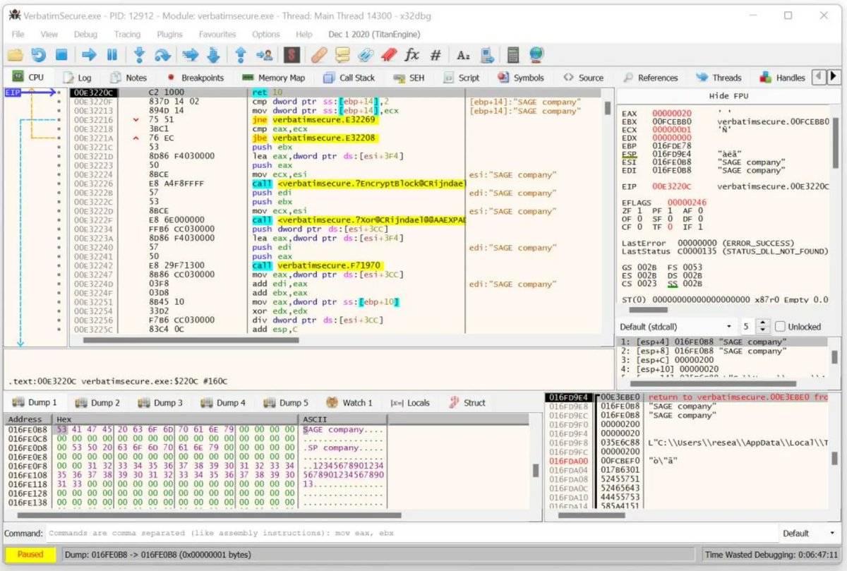Open the Tracing menu
The width and height of the screenshot is (847, 571).
click(127, 34)
